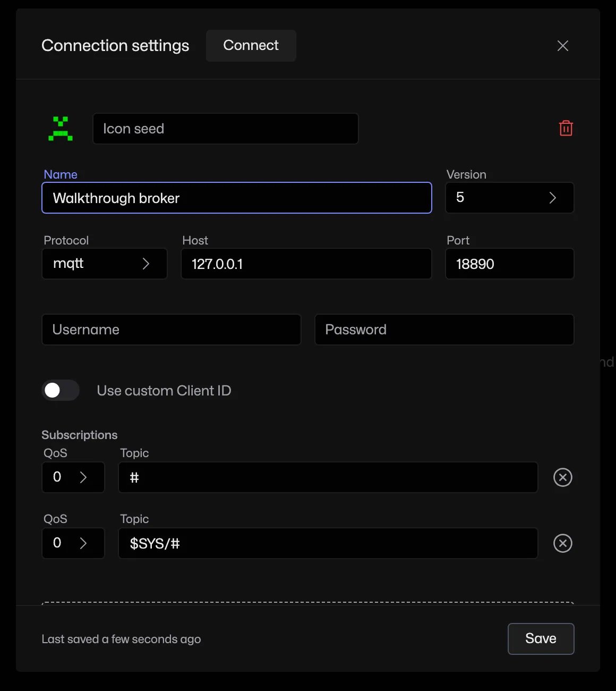
Task: Open QoS dropdown for # topic
Action: coord(73,477)
